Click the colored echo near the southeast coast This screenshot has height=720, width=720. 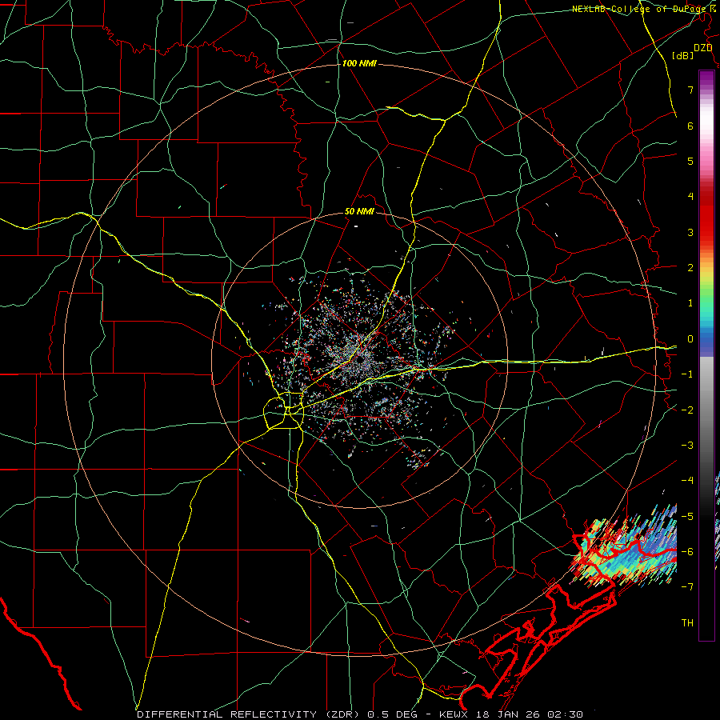pyautogui.click(x=625, y=546)
